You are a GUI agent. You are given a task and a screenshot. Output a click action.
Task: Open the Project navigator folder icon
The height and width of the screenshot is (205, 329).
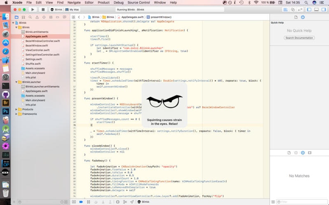pos(16,17)
